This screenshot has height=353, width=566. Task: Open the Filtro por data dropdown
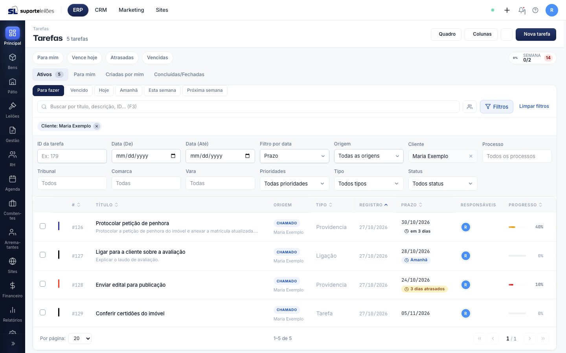pyautogui.click(x=294, y=156)
